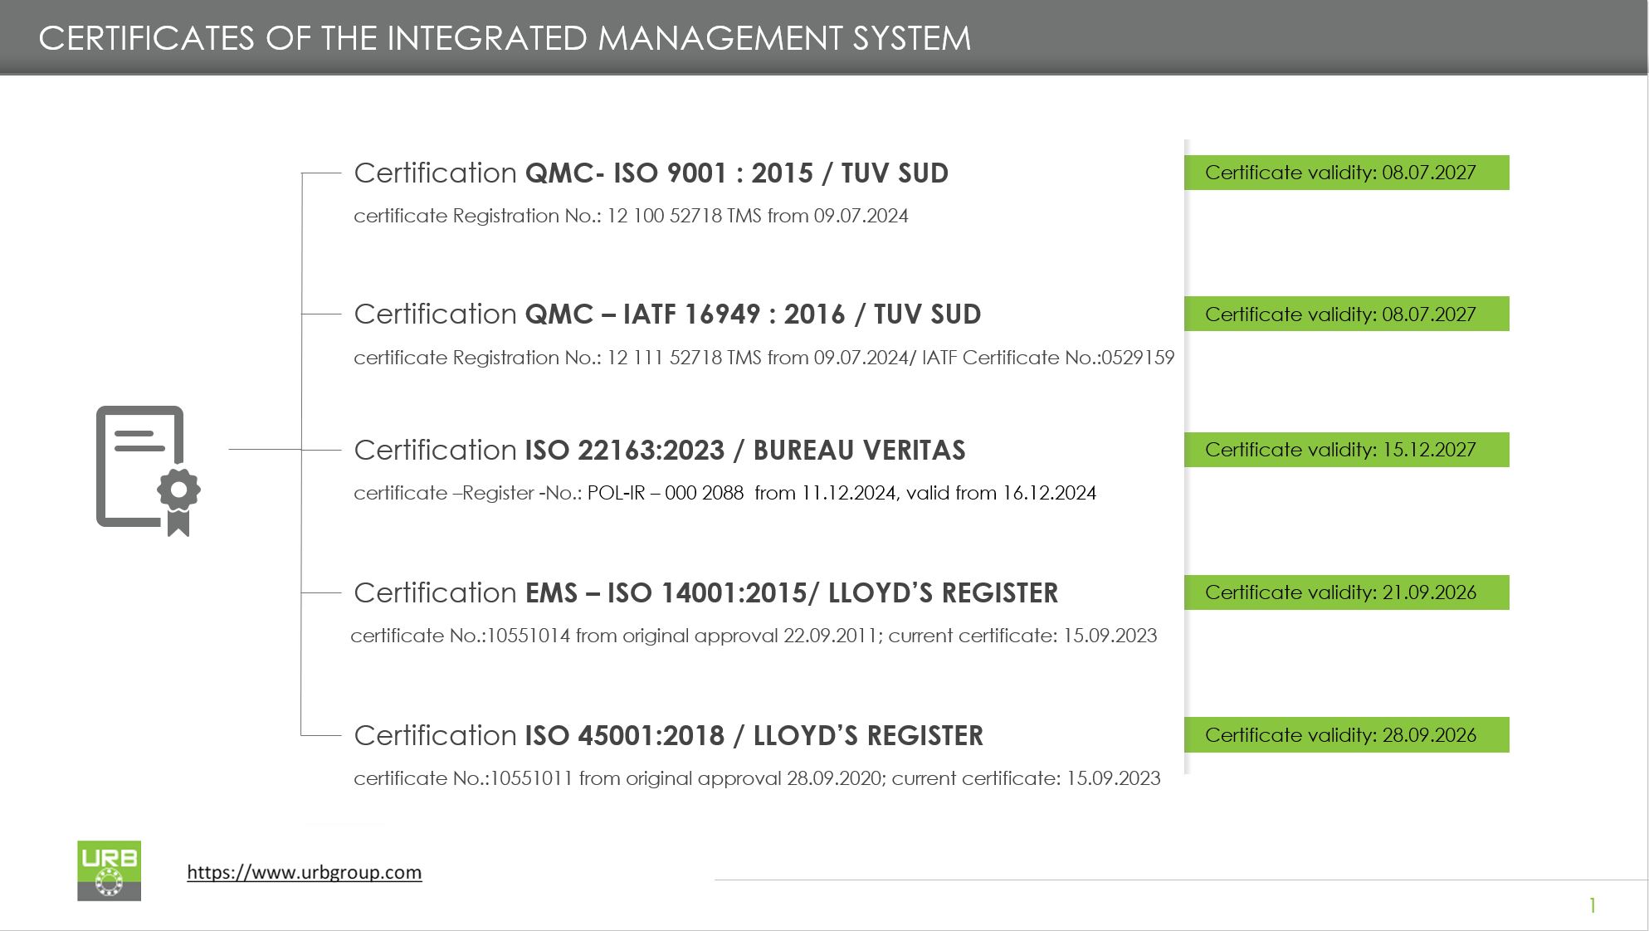
Task: Select the ISO 45001:2018 Lloyd's Register heading
Action: (668, 735)
